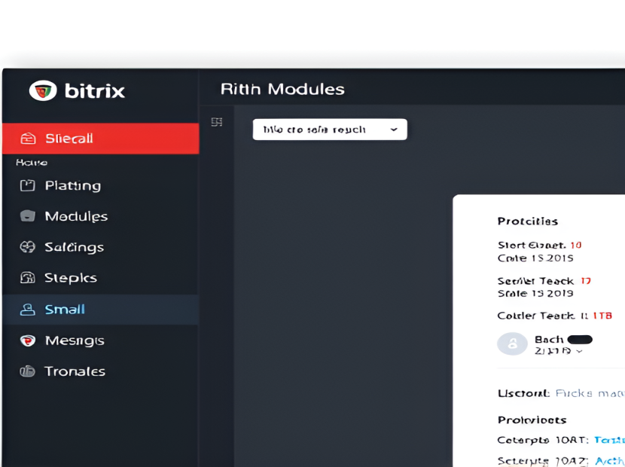
Task: Click the Tronales sidebar icon
Action: click(28, 371)
